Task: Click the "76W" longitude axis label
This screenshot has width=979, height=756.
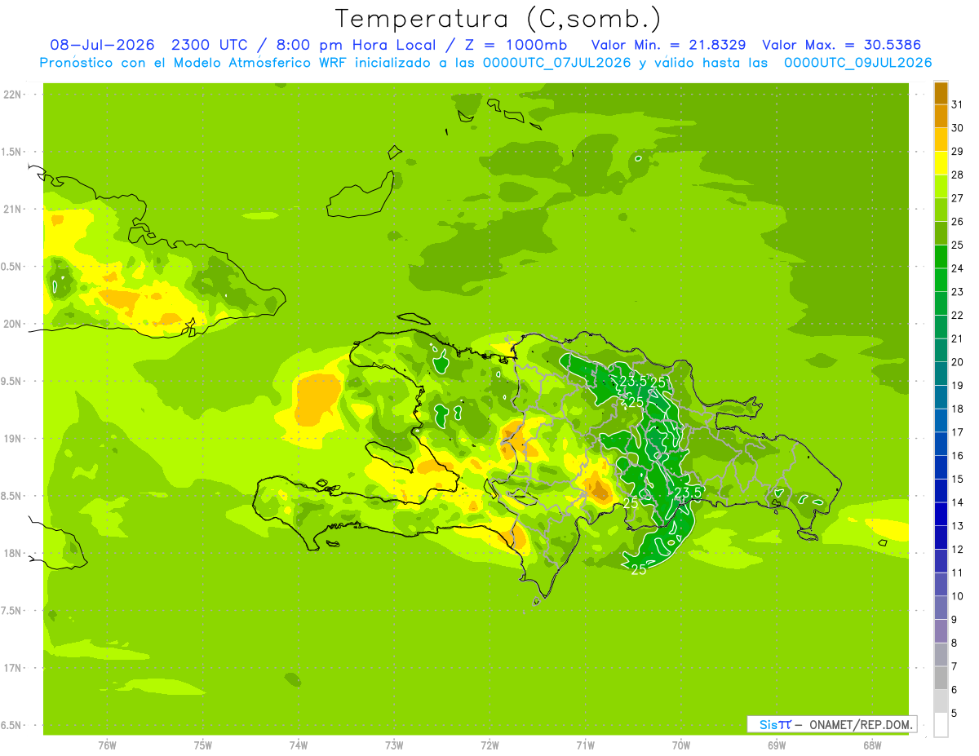Action: 107,745
